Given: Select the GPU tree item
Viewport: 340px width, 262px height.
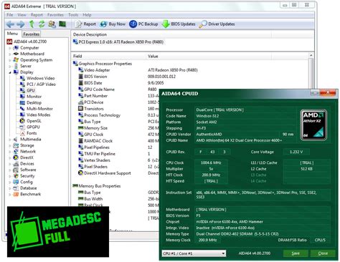Looking at the screenshot, I should point(27,90).
